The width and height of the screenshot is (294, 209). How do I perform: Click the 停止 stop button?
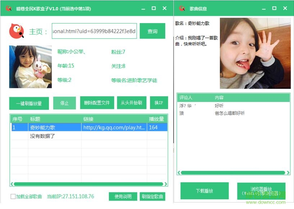(x=64, y=103)
